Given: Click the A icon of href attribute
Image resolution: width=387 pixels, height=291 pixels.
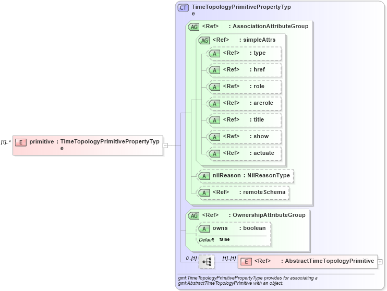Looking at the screenshot, I should click(x=214, y=70).
